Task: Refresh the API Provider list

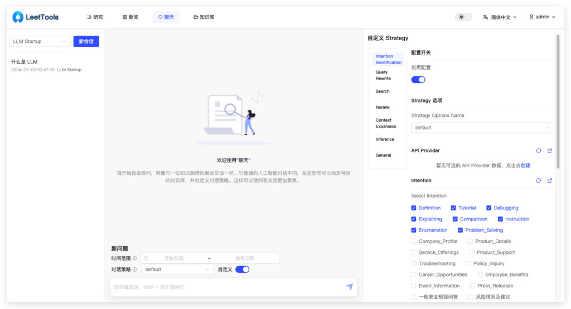Action: pos(538,150)
